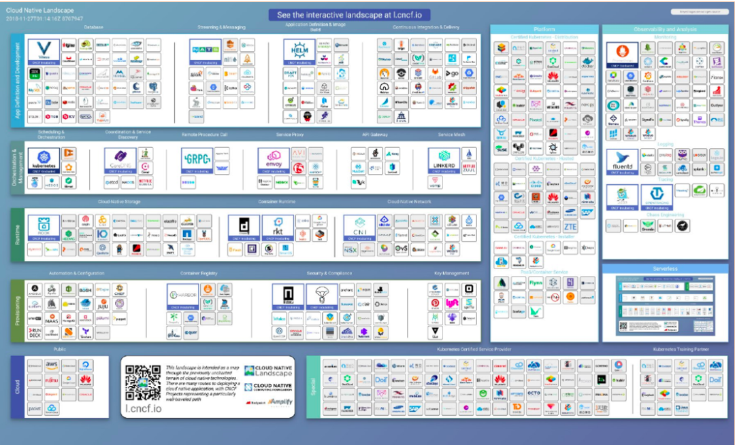Click the Orchestration & Management row label

click(x=17, y=168)
